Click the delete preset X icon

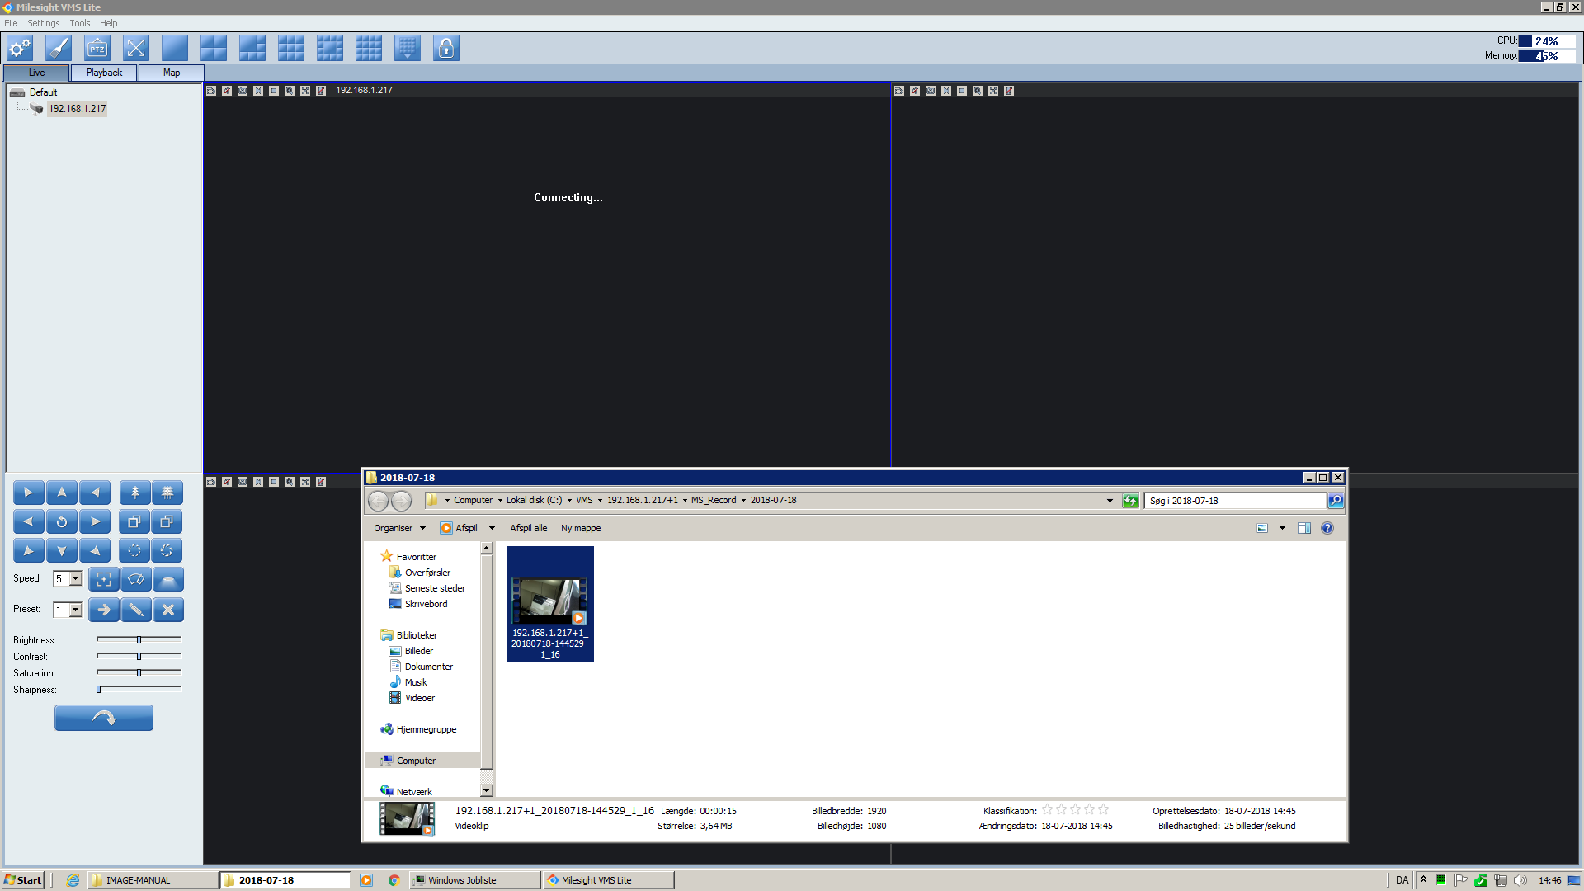(x=168, y=610)
